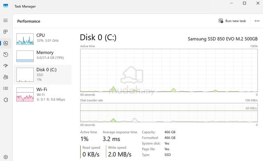Go to the Processes page icon
Image resolution: width=263 pixels, height=161 pixels.
click(x=5, y=32)
